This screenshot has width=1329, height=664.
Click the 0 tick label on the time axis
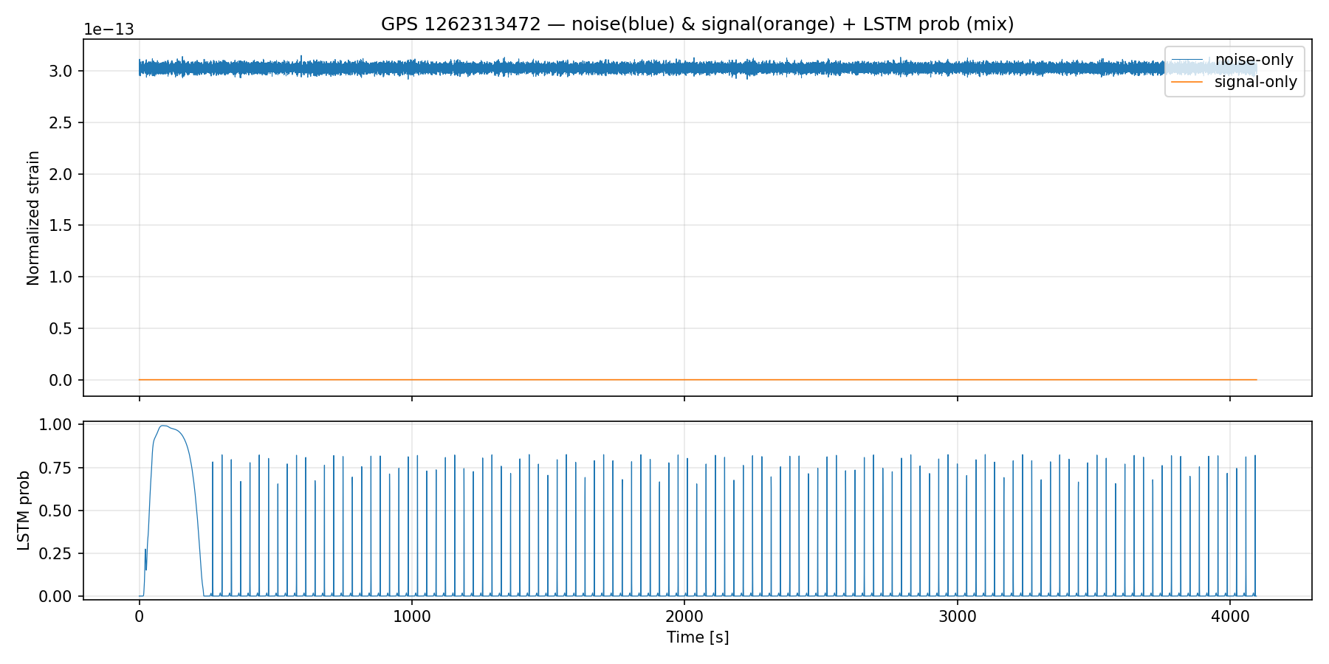click(139, 617)
